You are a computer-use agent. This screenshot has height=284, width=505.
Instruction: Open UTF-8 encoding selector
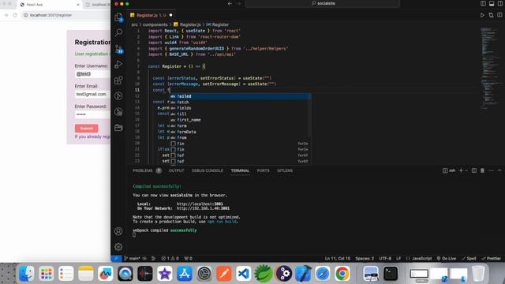coord(385,258)
